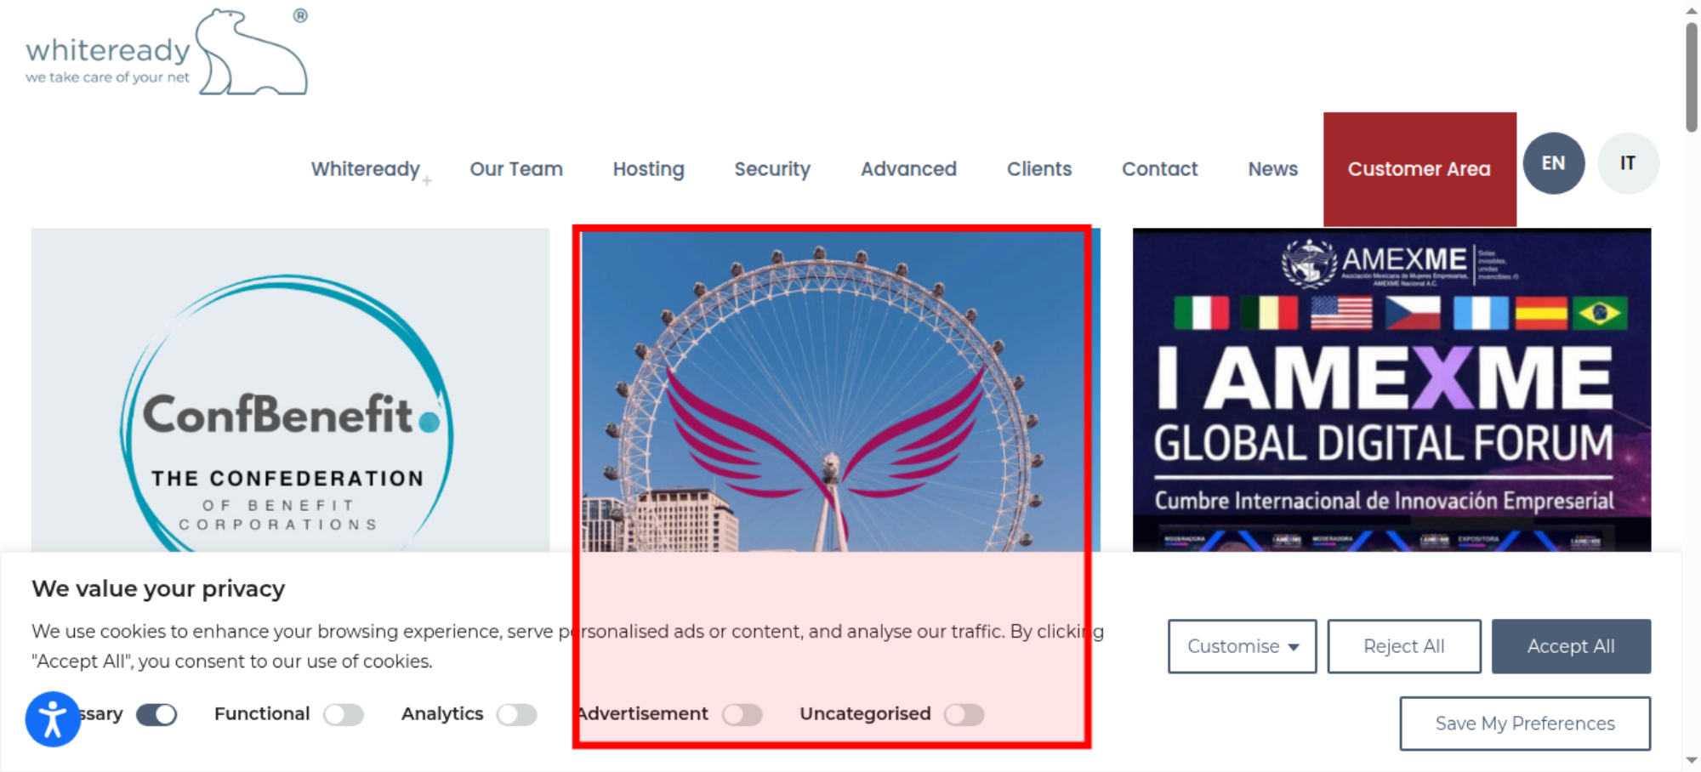Image resolution: width=1701 pixels, height=772 pixels.
Task: Open the Customise dropdown
Action: pyautogui.click(x=1242, y=646)
